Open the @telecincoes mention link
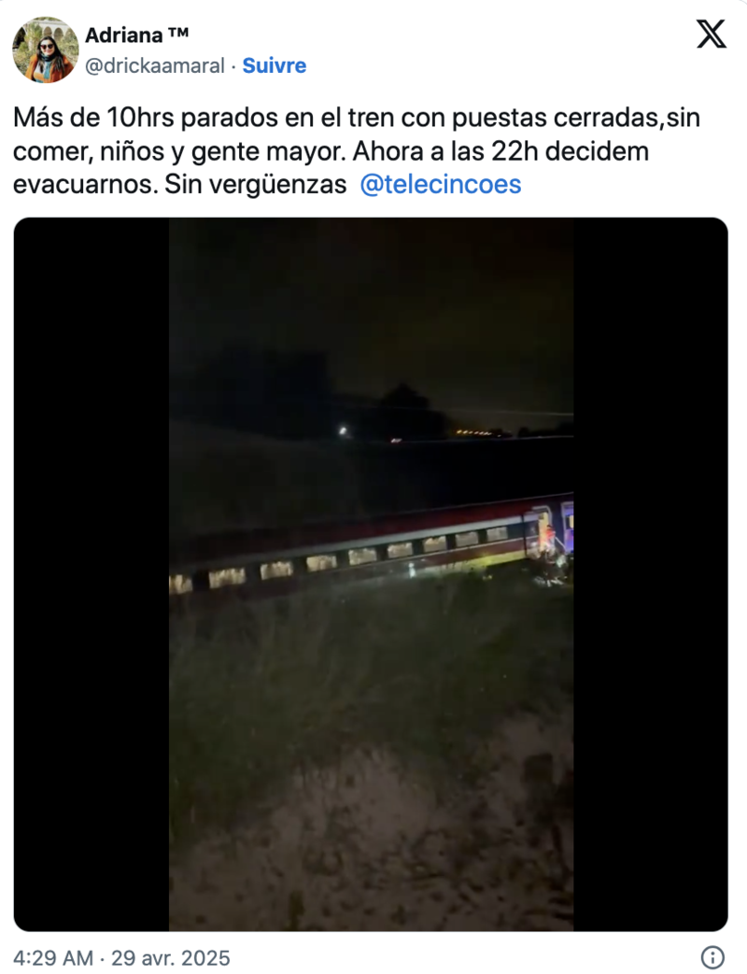Viewport: 747px width, 974px height. point(440,185)
